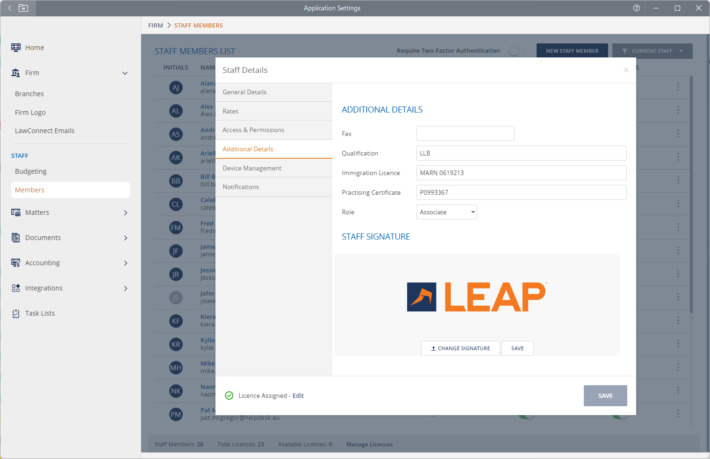
Task: Open Firm Logo in the sidebar
Action: [30, 113]
